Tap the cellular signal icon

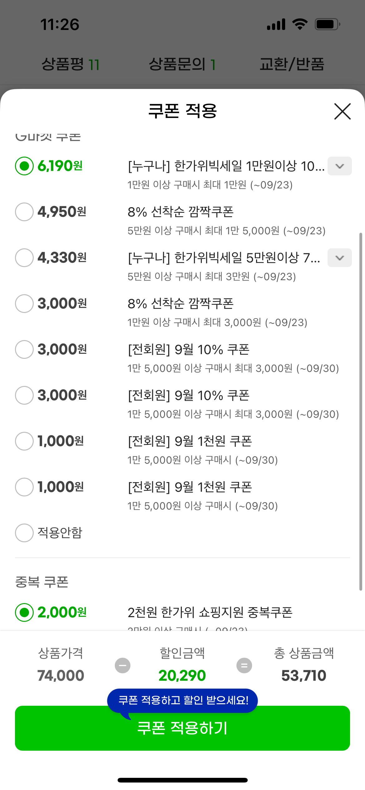coord(276,24)
